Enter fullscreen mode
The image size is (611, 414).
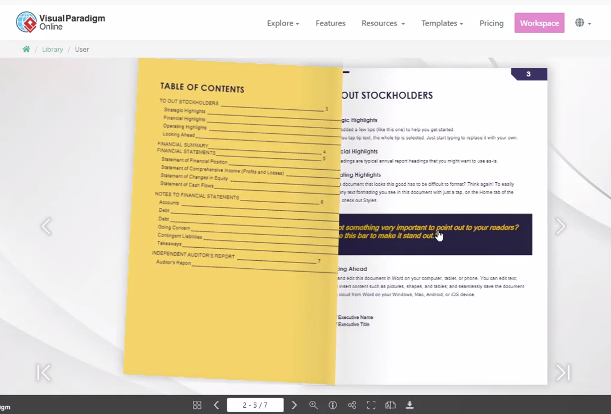371,405
